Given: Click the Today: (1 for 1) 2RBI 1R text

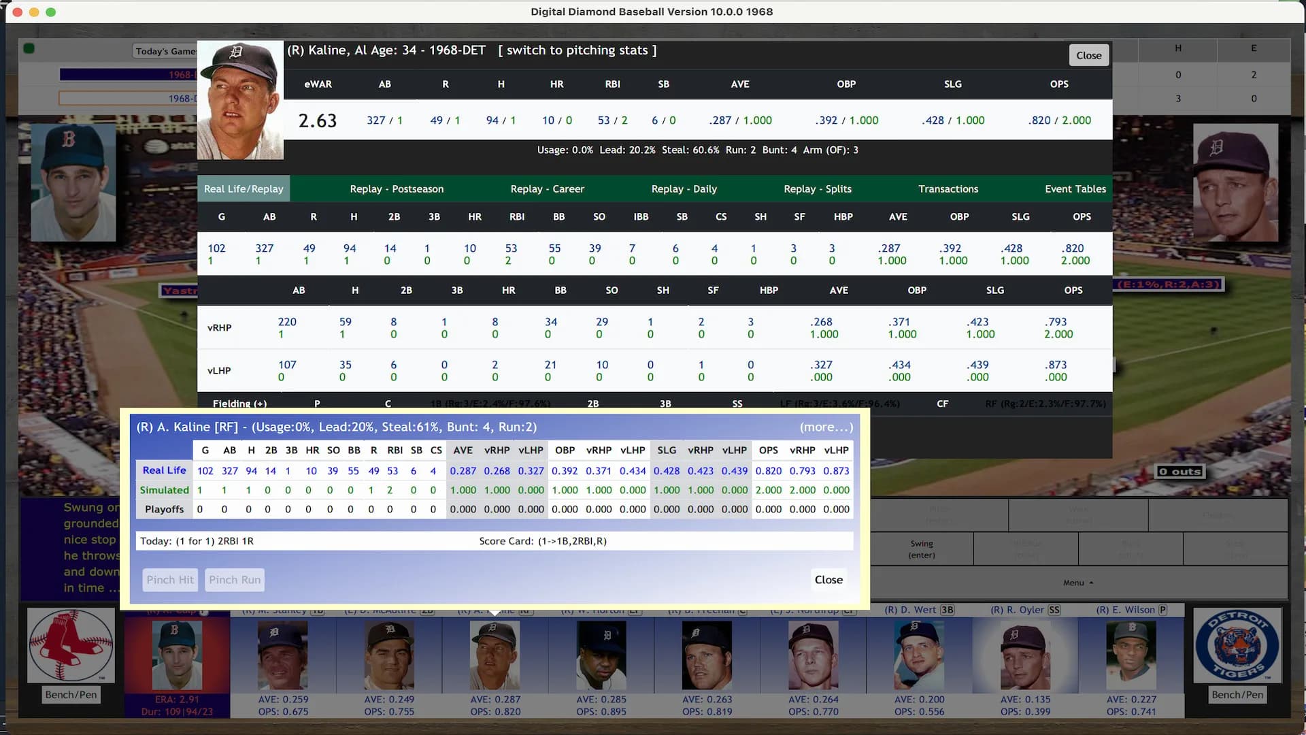Looking at the screenshot, I should coord(197,541).
